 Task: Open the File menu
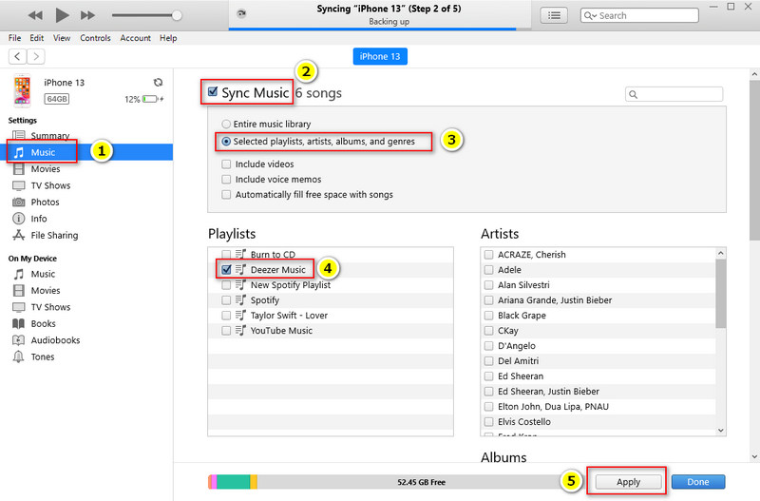click(14, 38)
